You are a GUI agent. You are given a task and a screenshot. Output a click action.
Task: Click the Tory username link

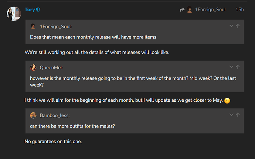[30, 10]
